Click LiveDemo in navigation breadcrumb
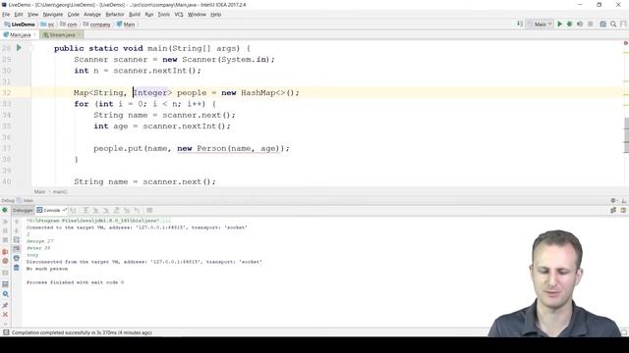629x353 pixels. pyautogui.click(x=20, y=25)
